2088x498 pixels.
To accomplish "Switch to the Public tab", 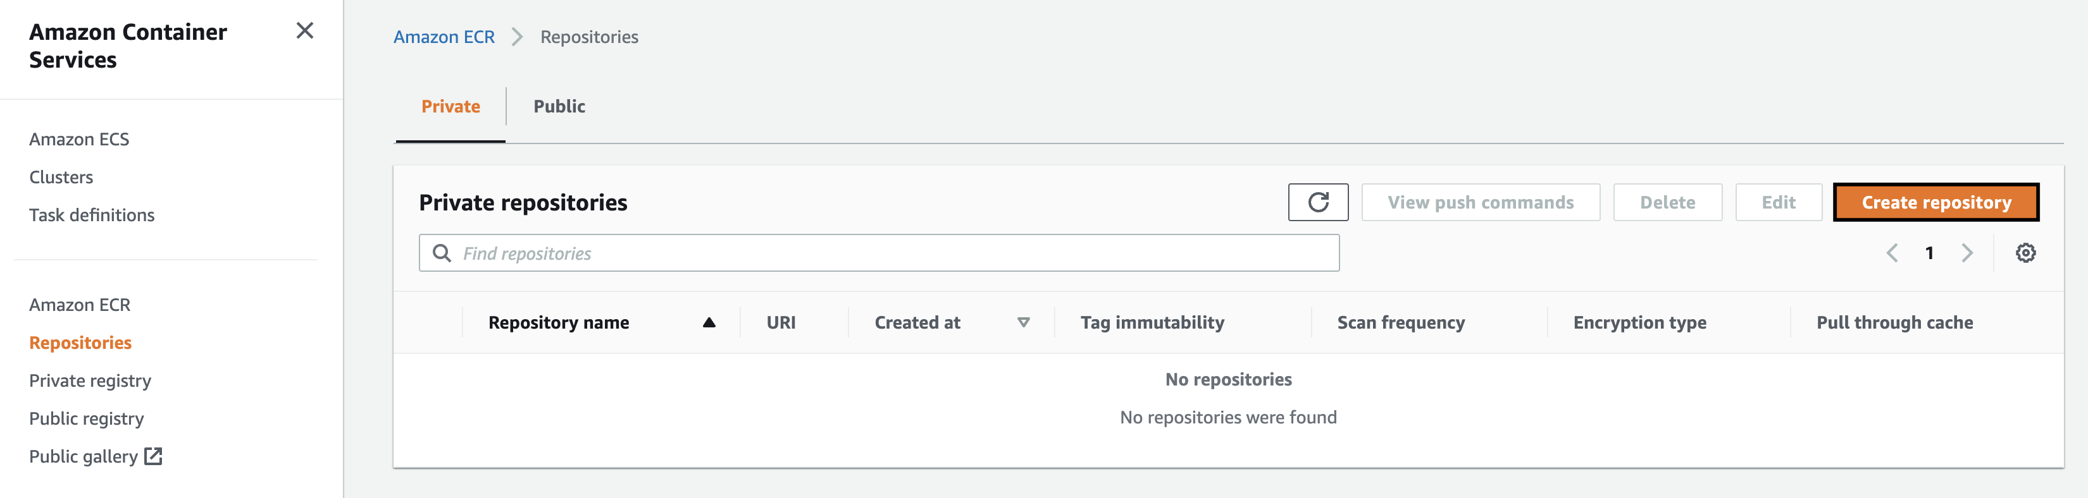I will (x=559, y=107).
